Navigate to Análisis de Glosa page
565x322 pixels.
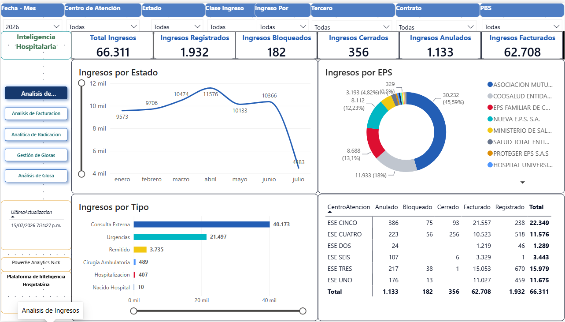pyautogui.click(x=36, y=176)
